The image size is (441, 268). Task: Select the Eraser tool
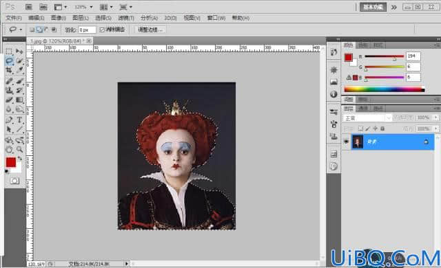[9, 100]
